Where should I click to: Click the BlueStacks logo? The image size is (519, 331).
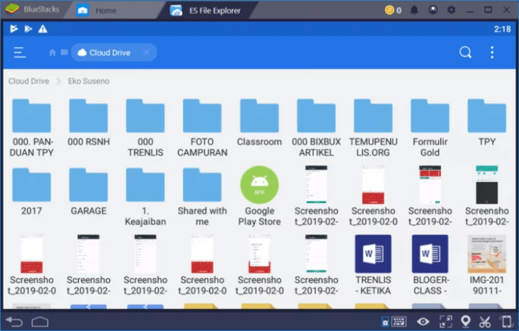(x=13, y=10)
